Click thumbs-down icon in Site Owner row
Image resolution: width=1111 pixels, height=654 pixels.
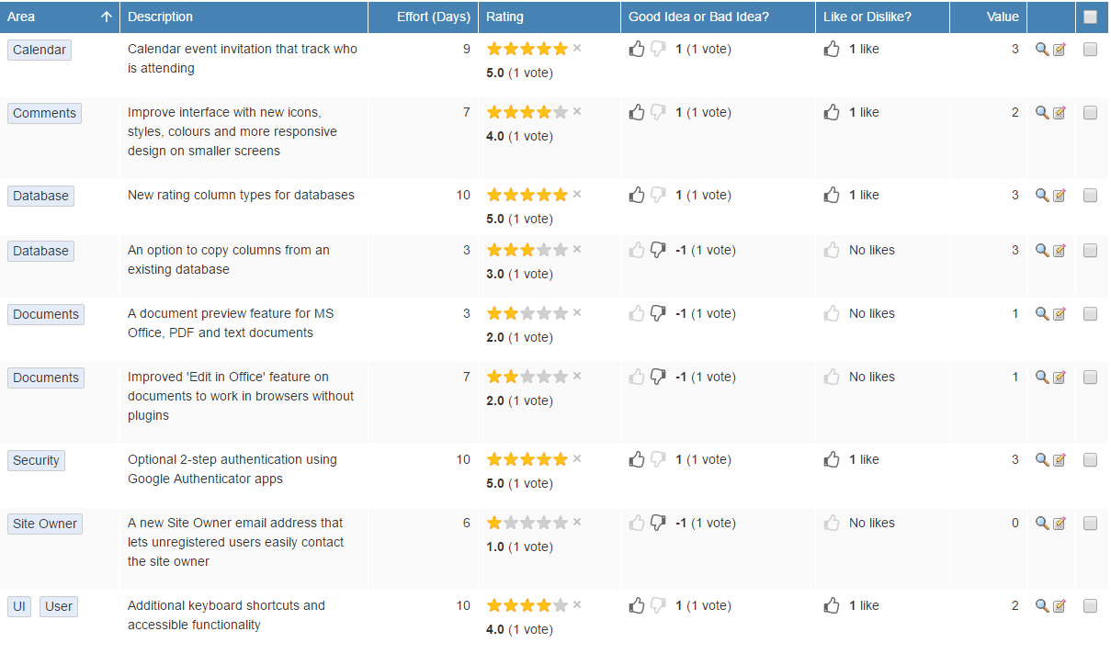click(658, 523)
